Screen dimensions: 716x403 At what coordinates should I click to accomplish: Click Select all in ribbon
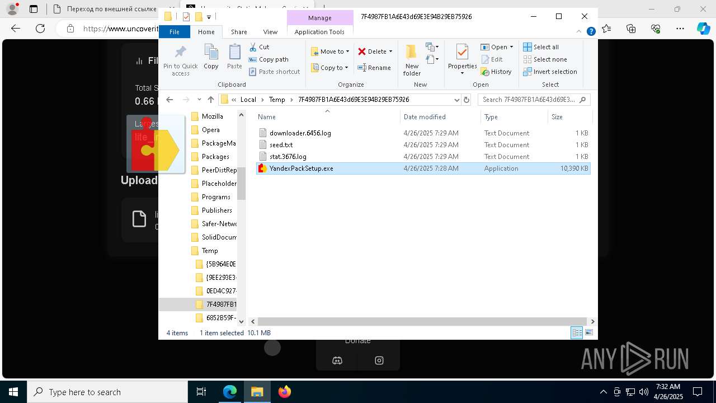(x=541, y=47)
